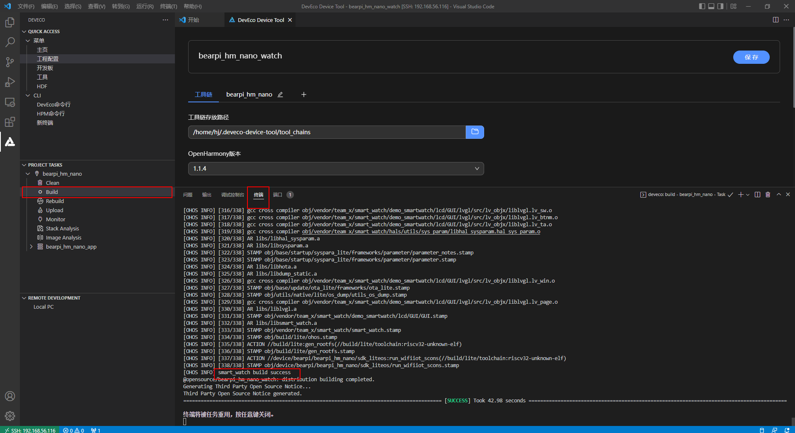Switch to the 输出 panel tab
The image size is (795, 433).
pos(206,195)
